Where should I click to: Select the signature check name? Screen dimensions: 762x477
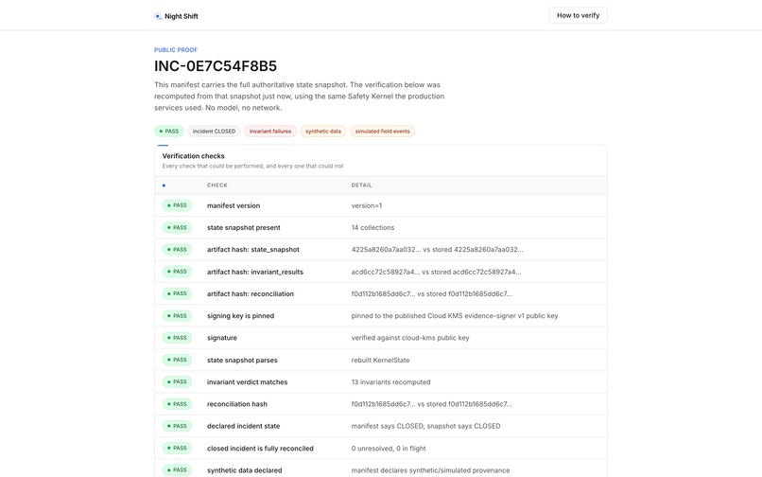click(x=221, y=338)
